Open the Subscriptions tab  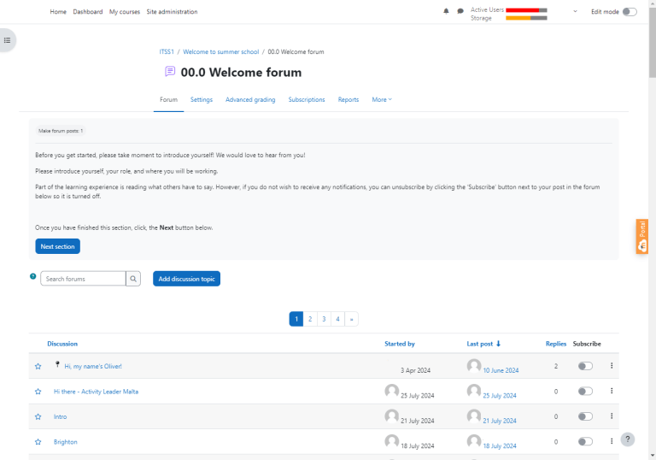click(307, 100)
